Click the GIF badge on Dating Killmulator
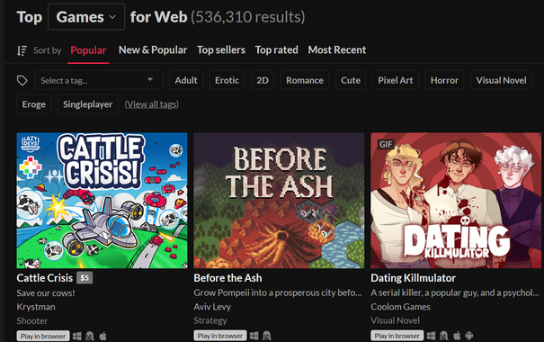This screenshot has height=342, width=544. [386, 144]
